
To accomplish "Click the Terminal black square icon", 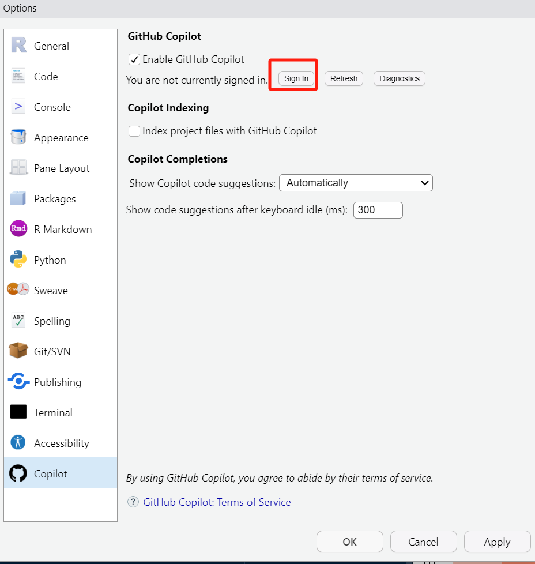I will (x=18, y=412).
